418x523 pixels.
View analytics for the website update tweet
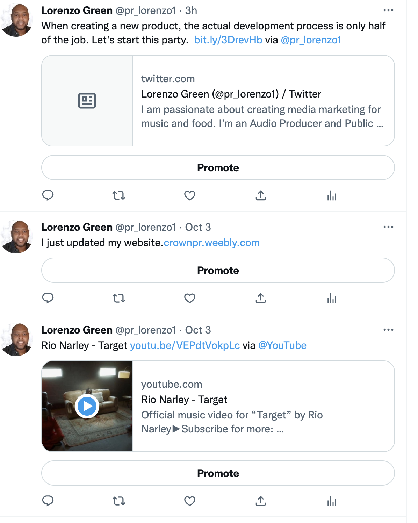(x=332, y=299)
